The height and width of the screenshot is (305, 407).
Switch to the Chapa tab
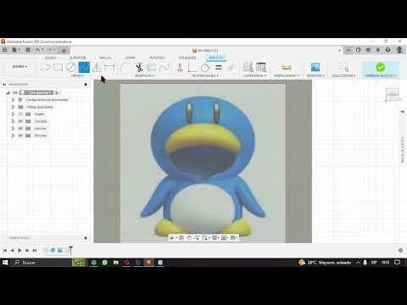pos(130,58)
